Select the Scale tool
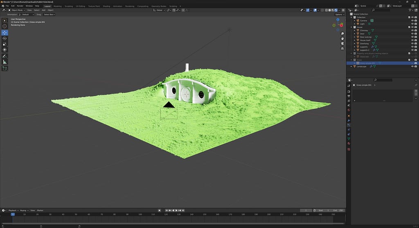 [x=5, y=44]
